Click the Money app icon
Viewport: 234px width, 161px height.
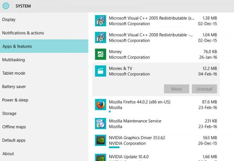(x=100, y=54)
